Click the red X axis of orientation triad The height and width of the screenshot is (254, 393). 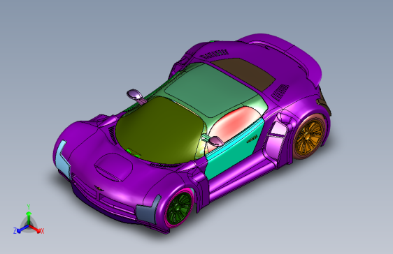[x=36, y=228]
